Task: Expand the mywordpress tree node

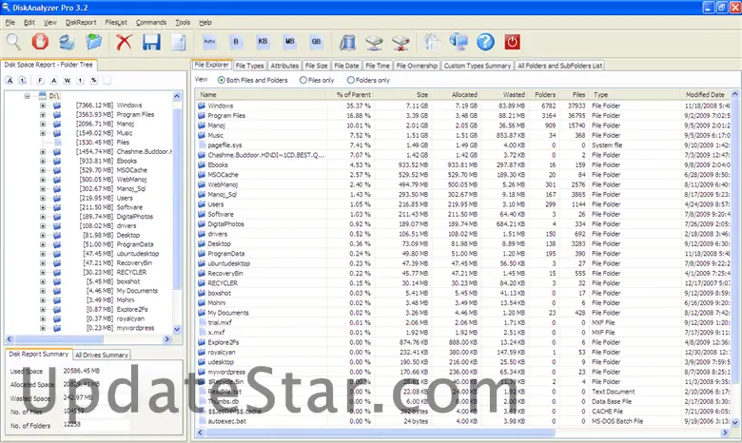Action: coord(43,328)
